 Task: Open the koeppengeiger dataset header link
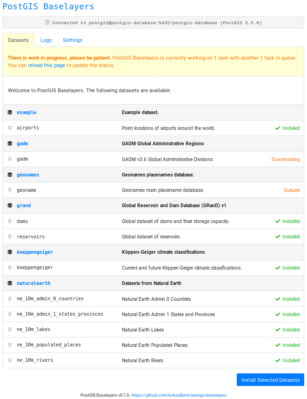click(35, 252)
